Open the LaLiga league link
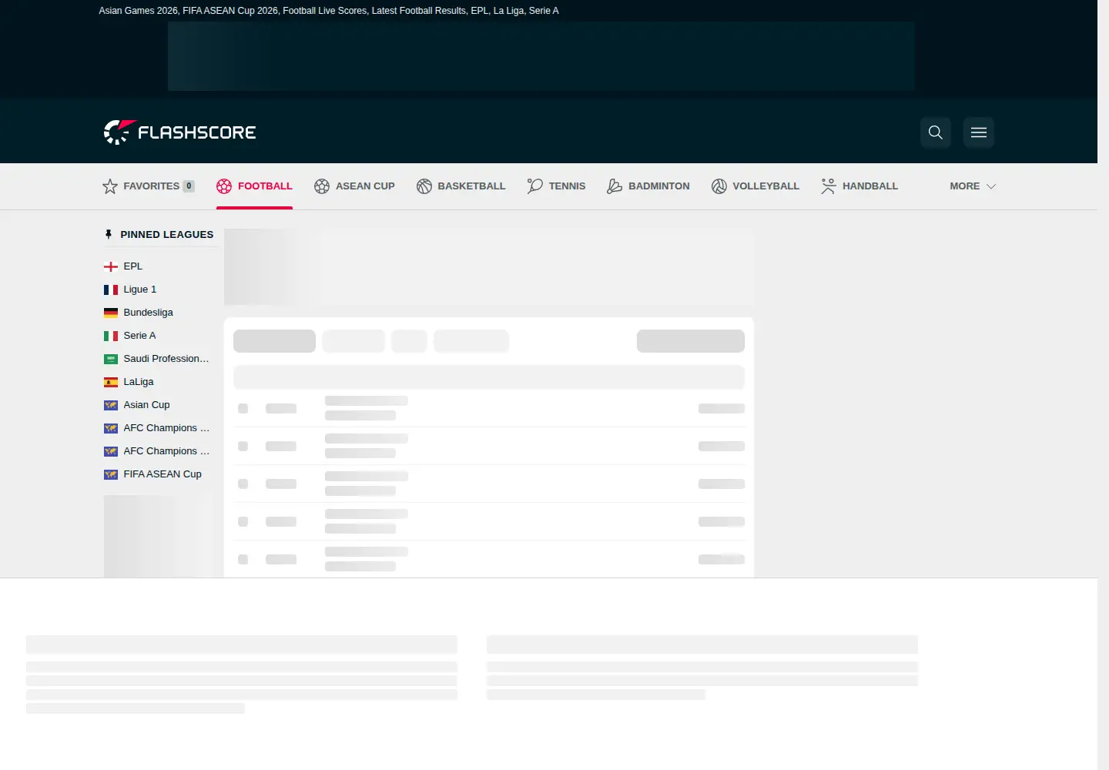The height and width of the screenshot is (770, 1109). click(139, 382)
